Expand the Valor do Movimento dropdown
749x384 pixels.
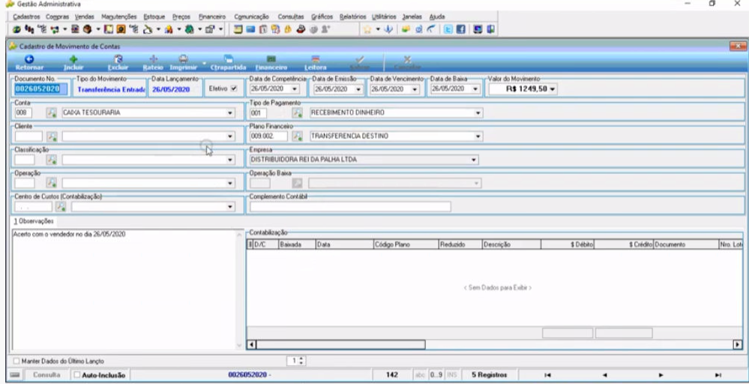click(x=553, y=88)
